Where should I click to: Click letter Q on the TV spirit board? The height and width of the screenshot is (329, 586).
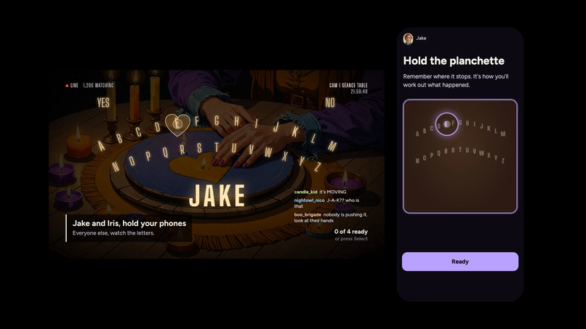[x=165, y=153]
